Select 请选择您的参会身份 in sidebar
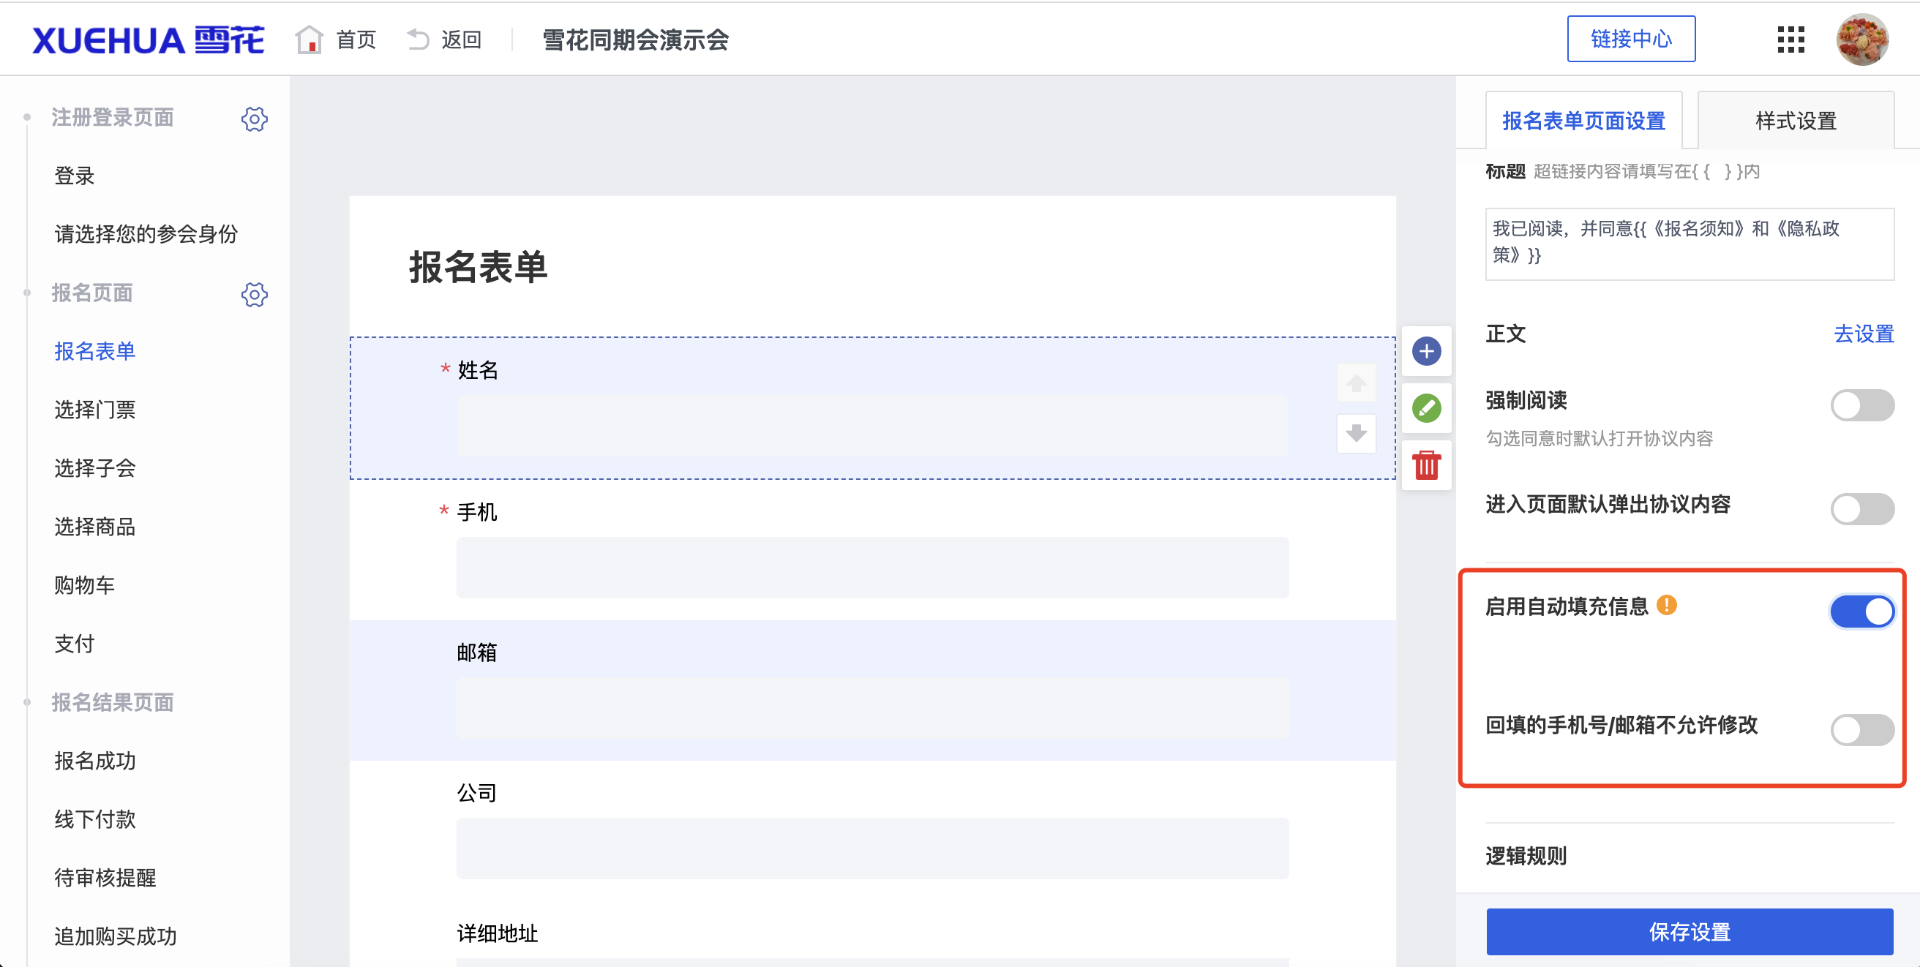Screen dimensions: 1920x967 [146, 234]
